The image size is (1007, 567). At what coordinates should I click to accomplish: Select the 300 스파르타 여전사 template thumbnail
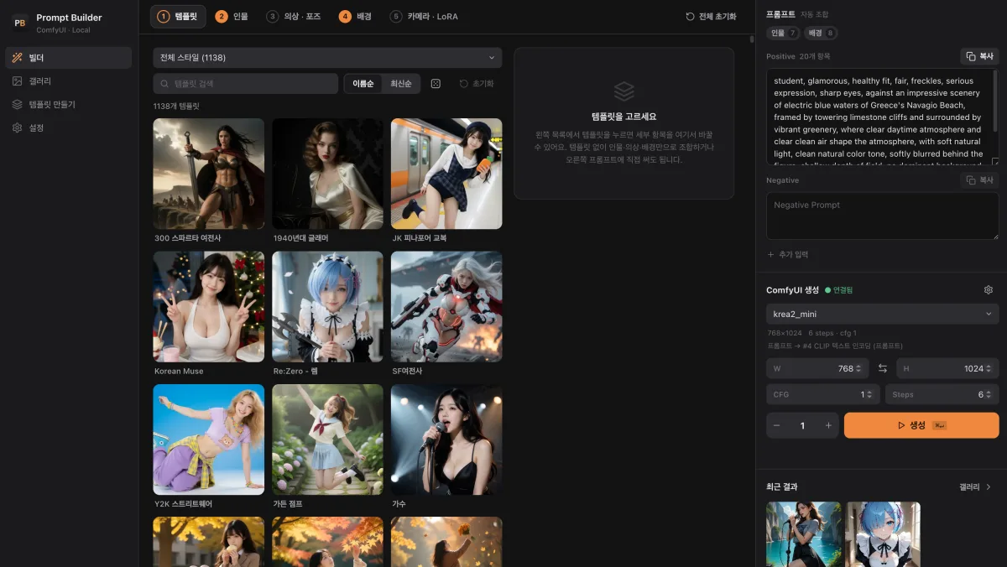tap(208, 174)
